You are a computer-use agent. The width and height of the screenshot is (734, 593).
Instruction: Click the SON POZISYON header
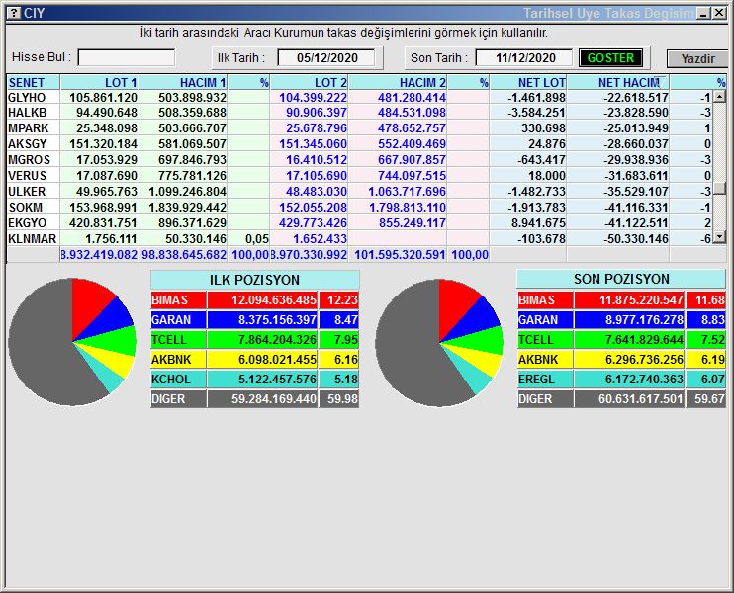point(621,279)
